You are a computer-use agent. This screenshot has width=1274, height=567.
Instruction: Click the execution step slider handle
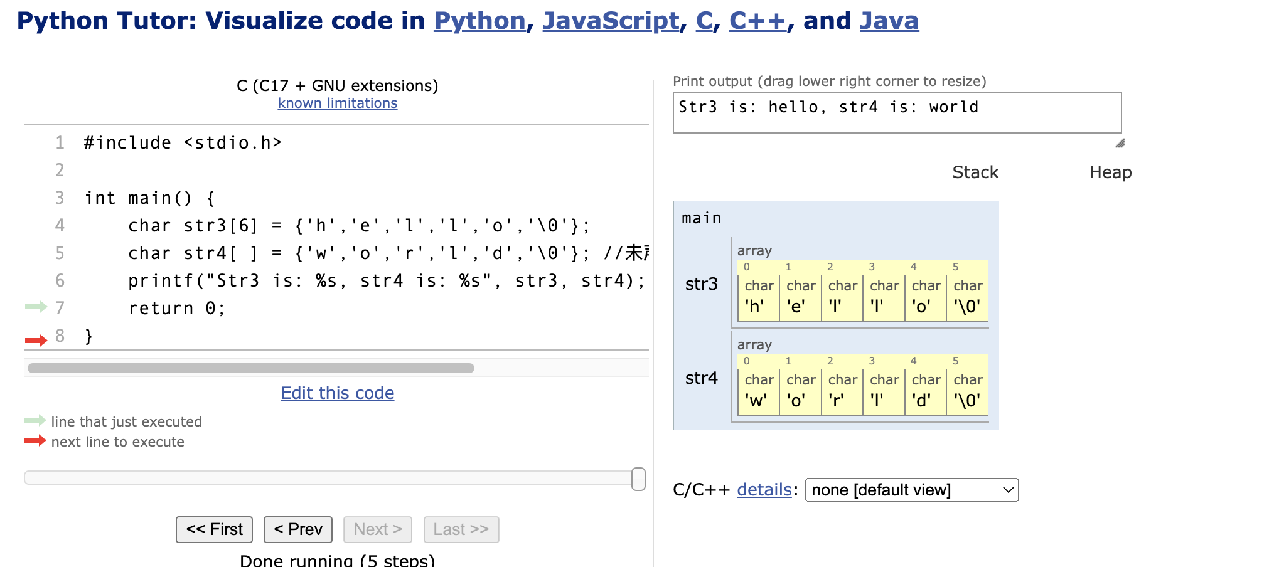coord(638,479)
